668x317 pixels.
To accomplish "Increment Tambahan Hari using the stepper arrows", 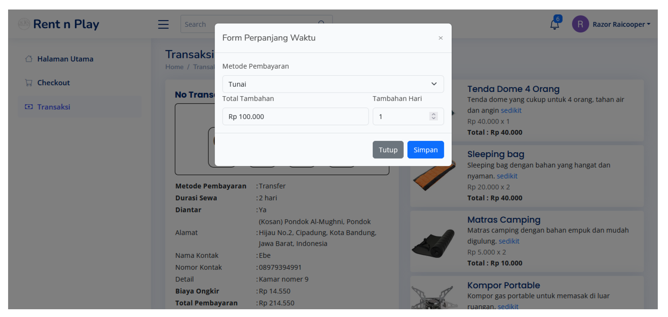I will [x=434, y=114].
